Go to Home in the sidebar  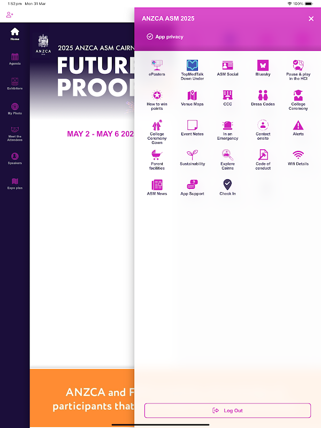15,34
